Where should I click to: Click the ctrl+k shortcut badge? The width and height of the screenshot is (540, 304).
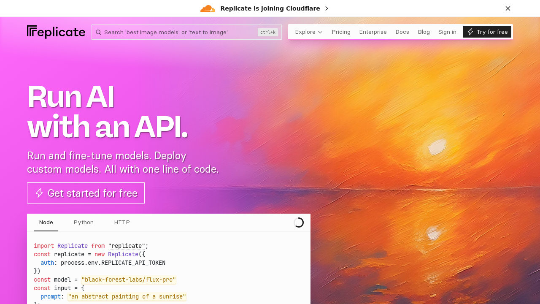click(267, 32)
